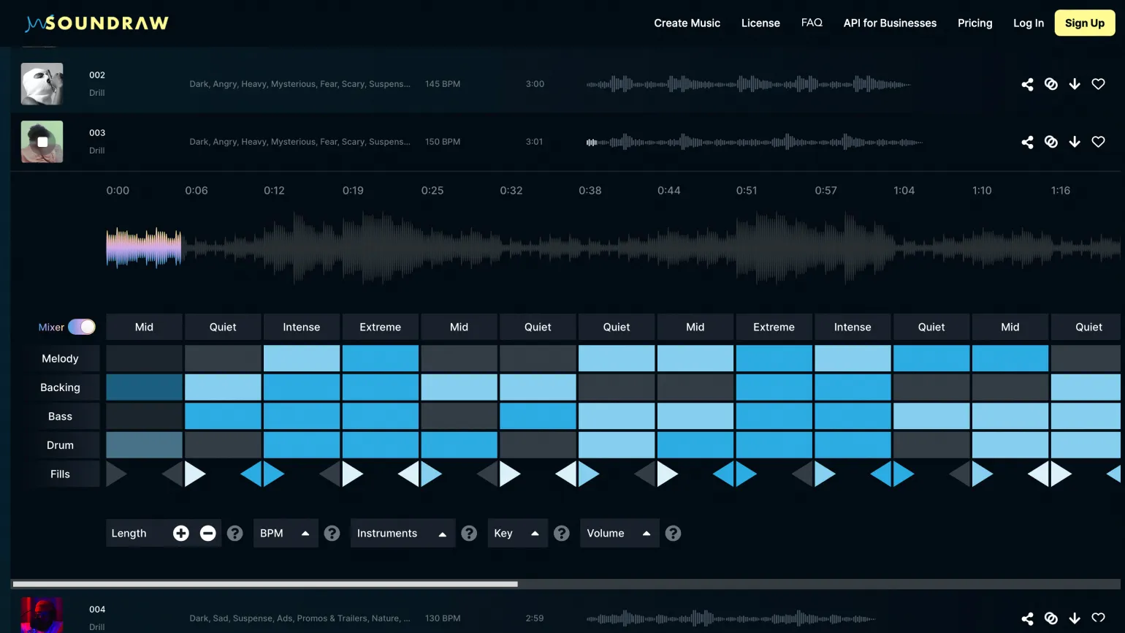
Task: Decrease length with the minus icon
Action: (x=208, y=534)
